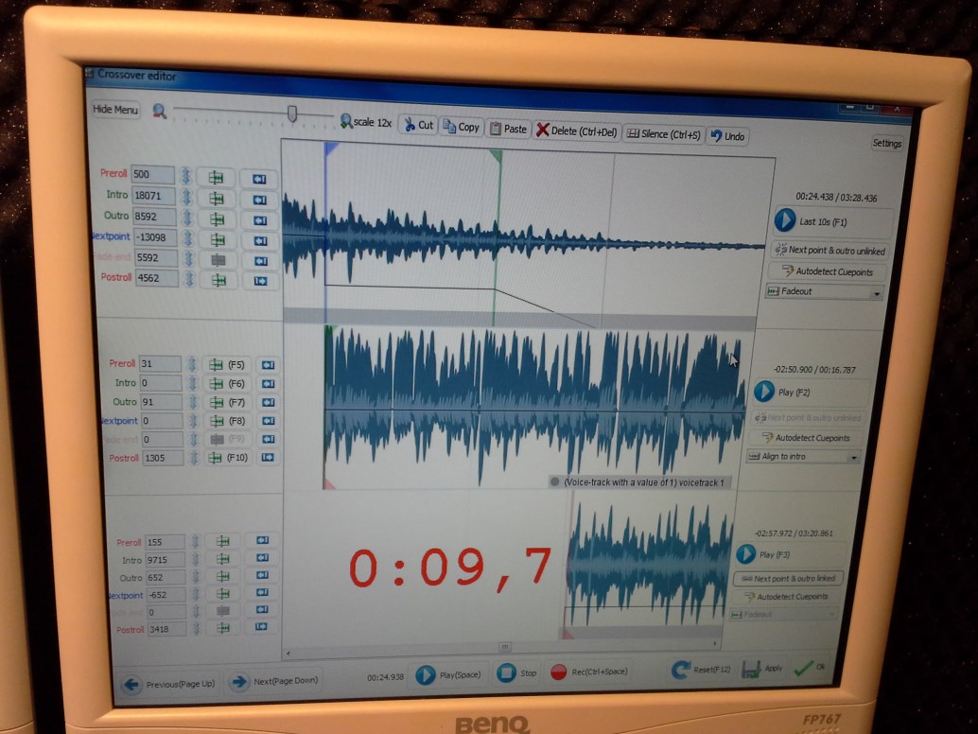Click the set-marker icon in first track's Intro row

217,199
